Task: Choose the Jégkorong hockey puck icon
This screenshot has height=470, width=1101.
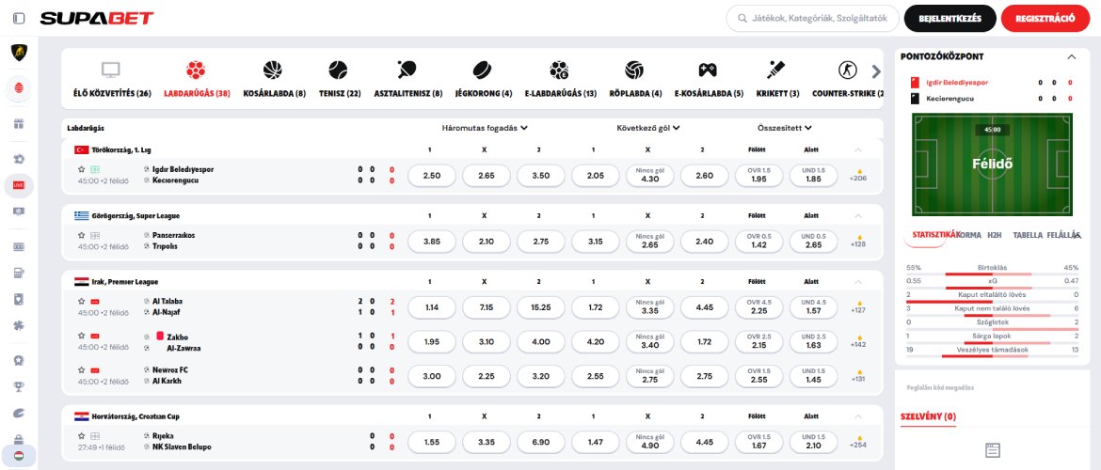Action: tap(483, 70)
